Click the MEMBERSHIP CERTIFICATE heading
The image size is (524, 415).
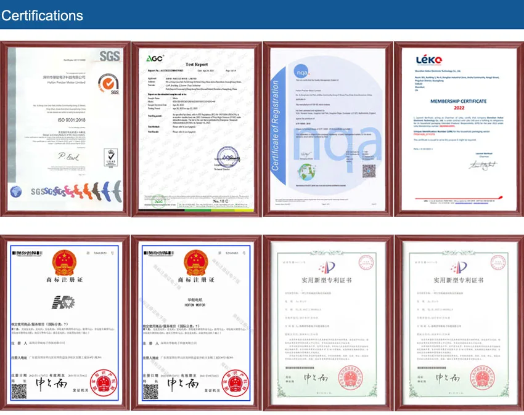coord(459,101)
